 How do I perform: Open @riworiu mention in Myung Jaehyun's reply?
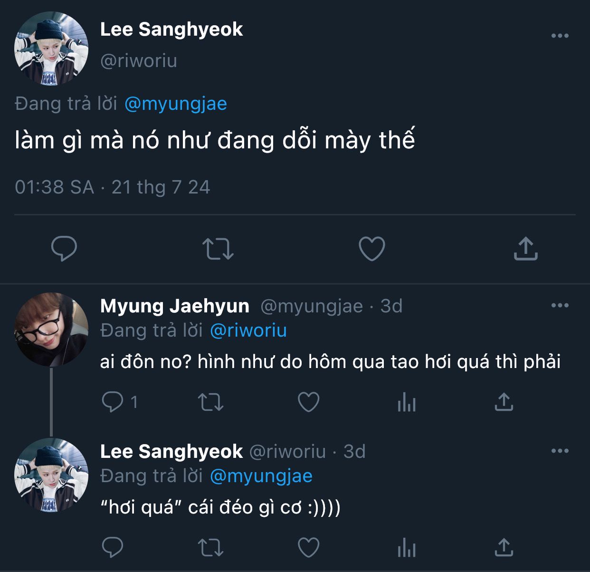(248, 330)
